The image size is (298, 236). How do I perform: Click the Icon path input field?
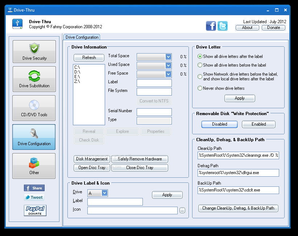pyautogui.click(x=132, y=210)
